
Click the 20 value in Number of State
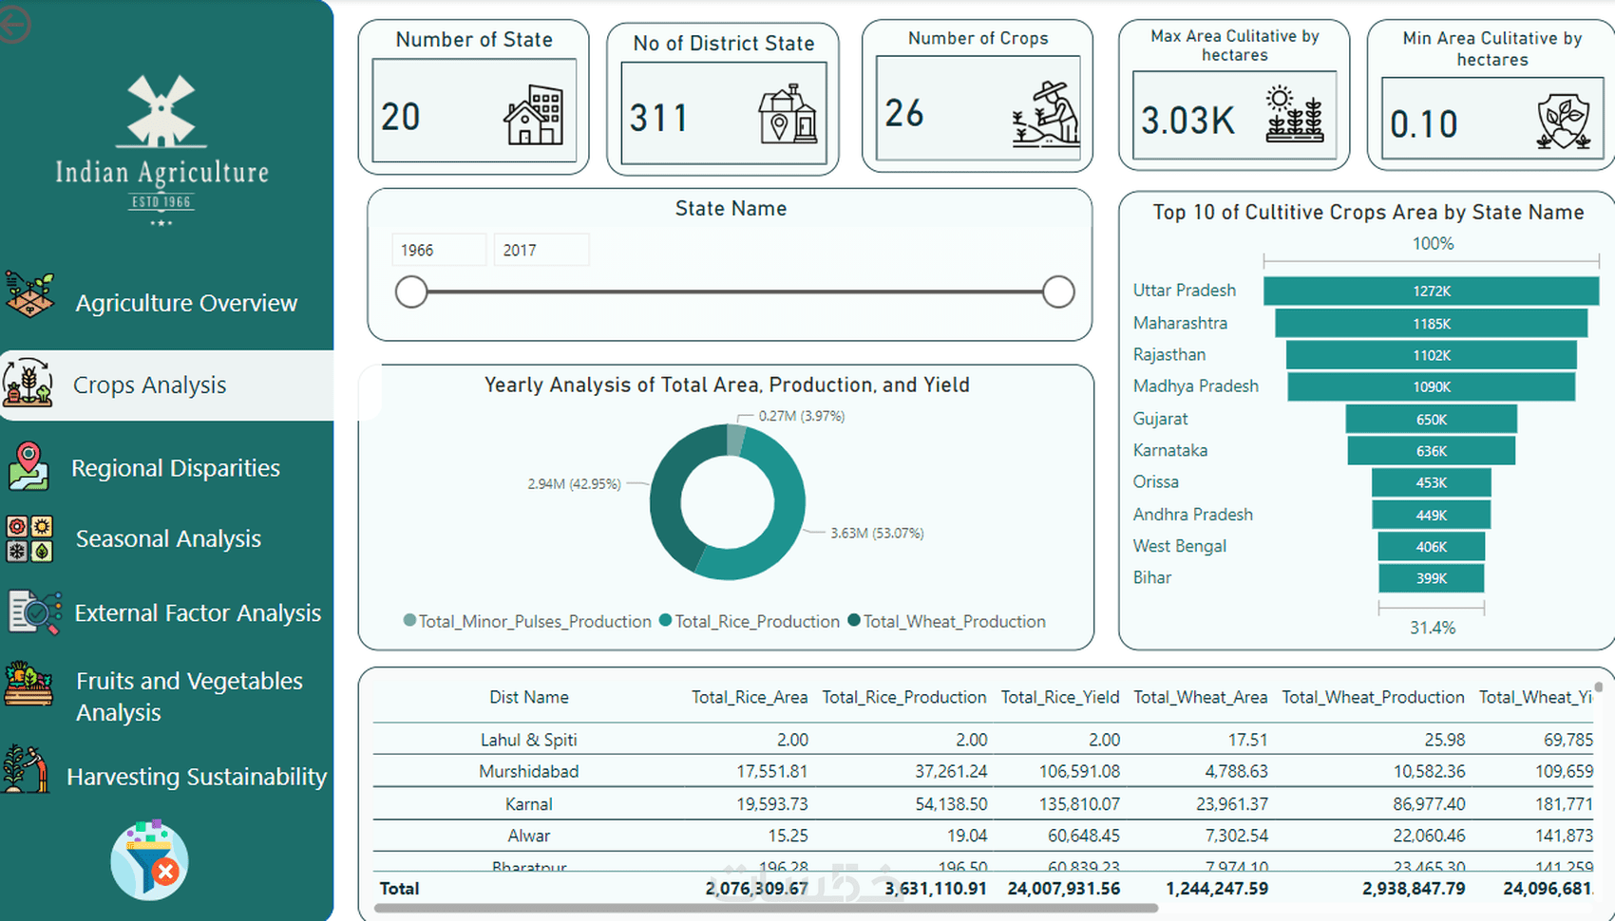click(x=401, y=117)
